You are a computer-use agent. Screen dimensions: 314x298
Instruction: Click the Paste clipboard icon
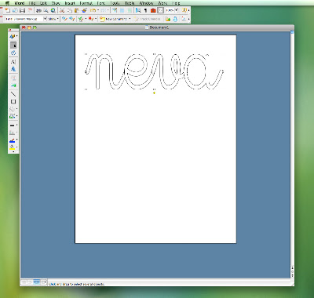point(77,10)
